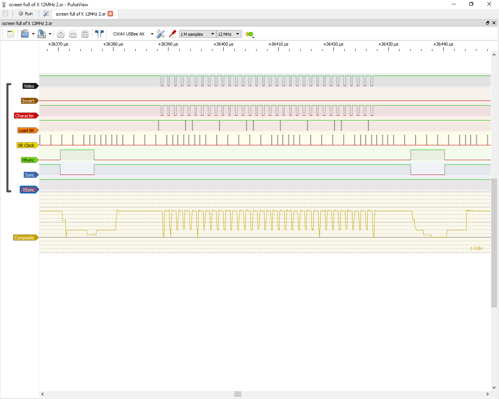
Task: Click the Run button
Action: (x=26, y=13)
